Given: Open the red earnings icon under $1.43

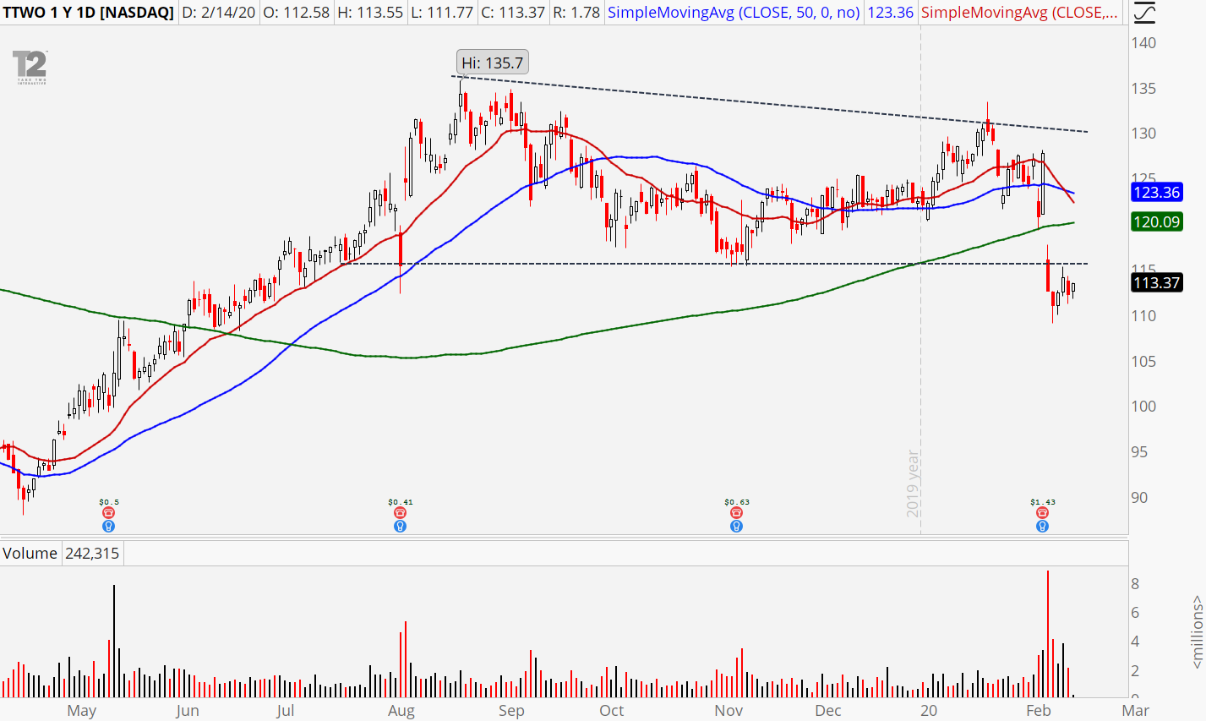Looking at the screenshot, I should coord(1043,513).
